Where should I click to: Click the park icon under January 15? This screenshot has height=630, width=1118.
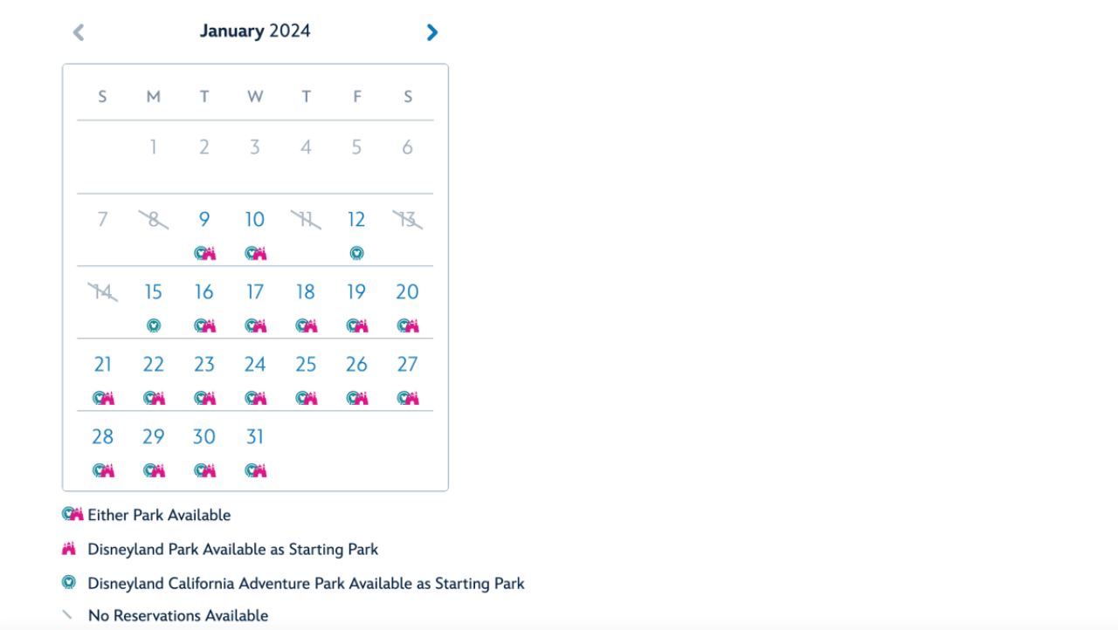[x=154, y=325]
